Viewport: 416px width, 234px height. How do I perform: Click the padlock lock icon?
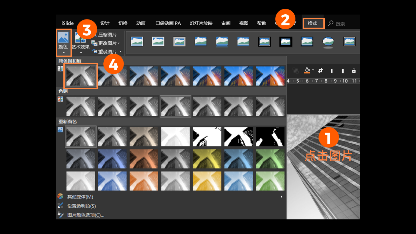coord(354,71)
